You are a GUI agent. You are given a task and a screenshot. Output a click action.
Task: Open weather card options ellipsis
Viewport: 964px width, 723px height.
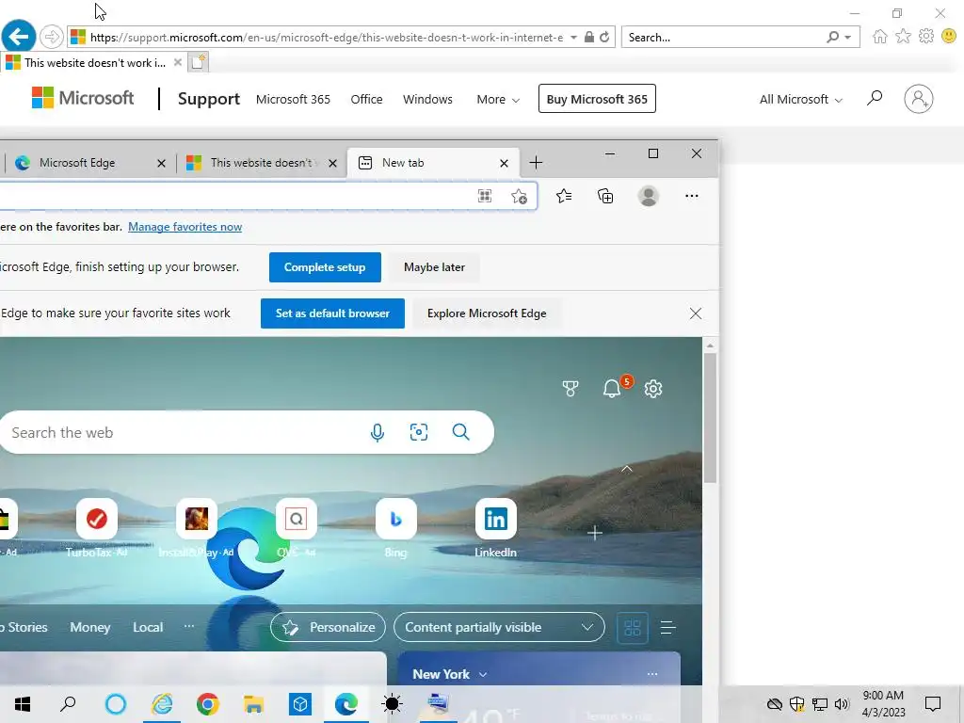pos(652,674)
